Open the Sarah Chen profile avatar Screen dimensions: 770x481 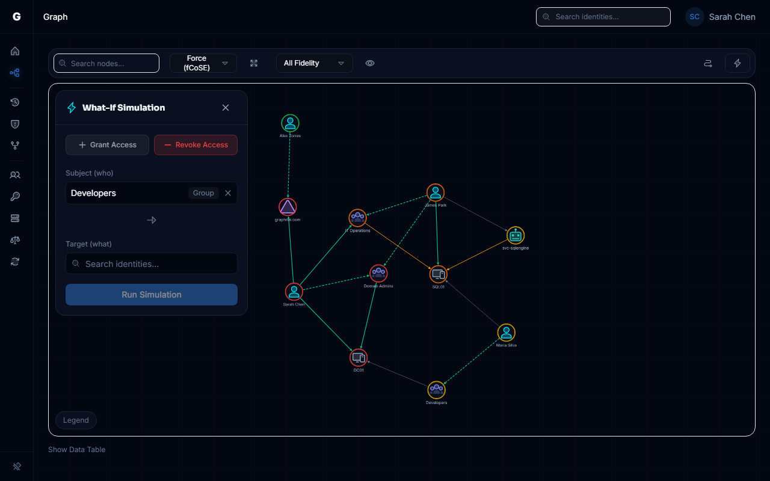(x=694, y=17)
